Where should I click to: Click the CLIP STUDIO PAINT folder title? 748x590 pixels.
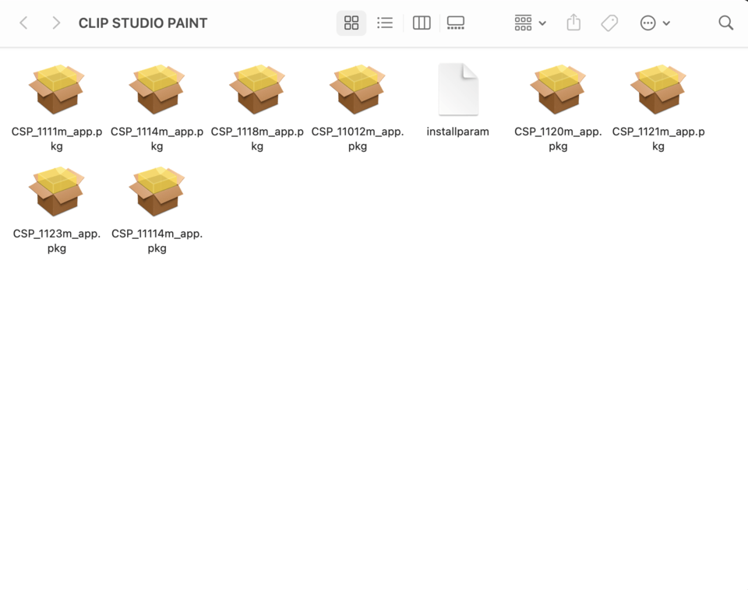(143, 23)
